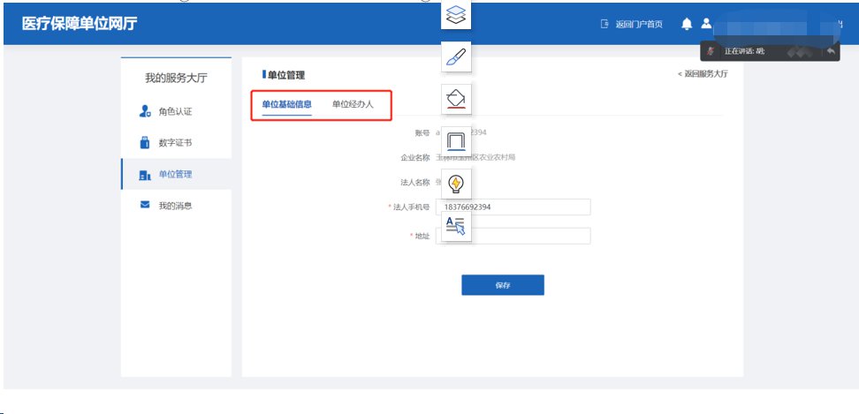859x414 pixels.
Task: Click the text selection cursor icon
Action: click(x=455, y=226)
